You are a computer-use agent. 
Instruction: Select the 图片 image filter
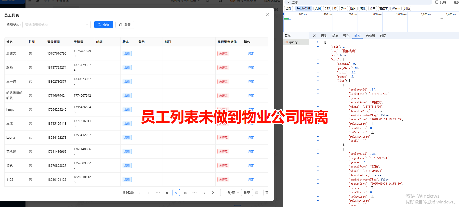[x=353, y=8]
